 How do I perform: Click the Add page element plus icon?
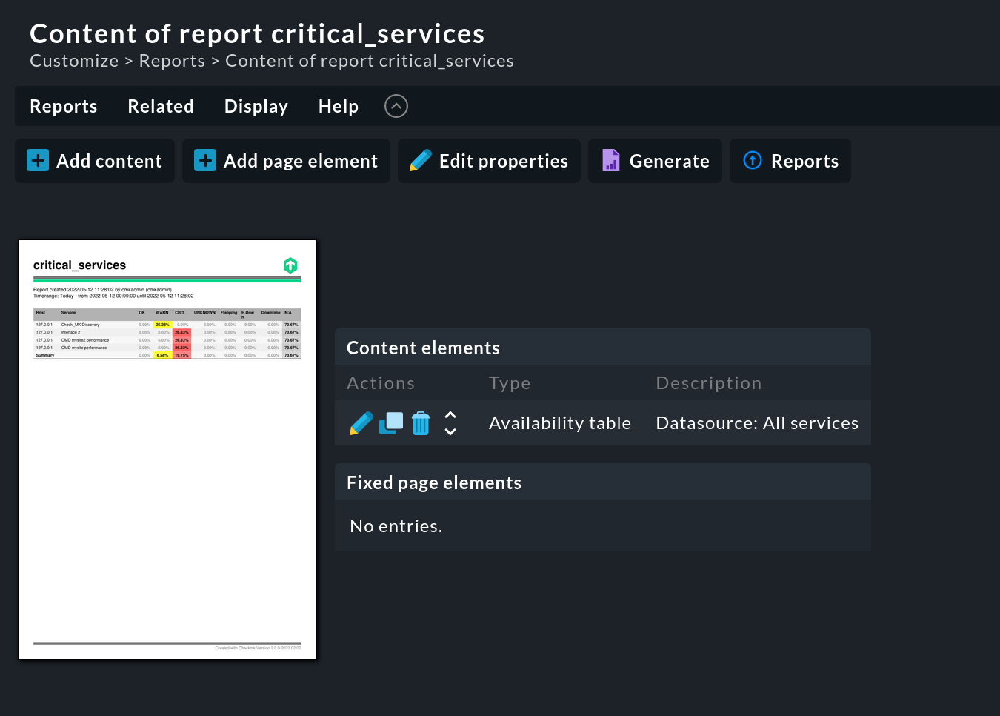click(x=204, y=160)
